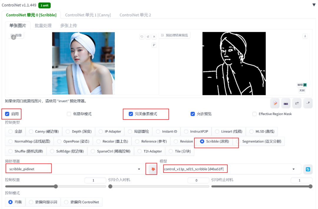318x209 pixels.
Task: Select the 均衡 control mode
Action: pos(15,202)
